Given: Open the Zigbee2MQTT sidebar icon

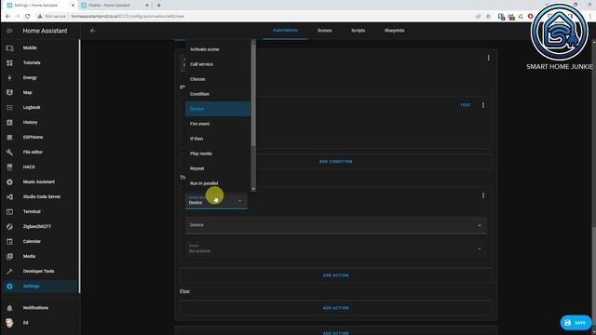Looking at the screenshot, I should pyautogui.click(x=9, y=226).
